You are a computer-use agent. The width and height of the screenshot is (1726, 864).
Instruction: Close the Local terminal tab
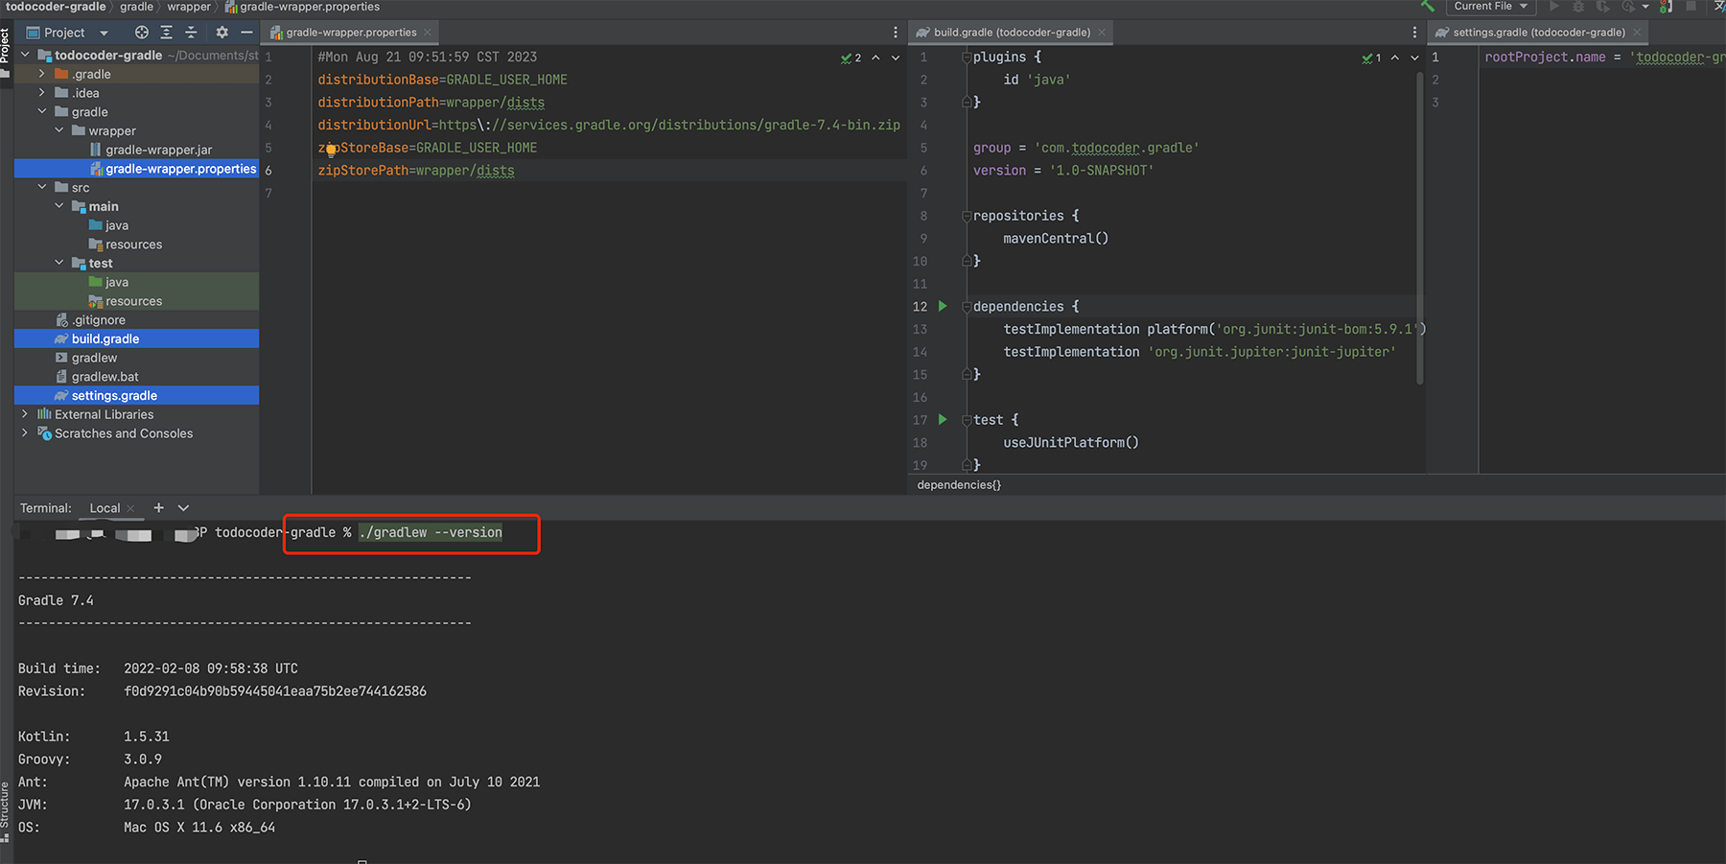[131, 508]
